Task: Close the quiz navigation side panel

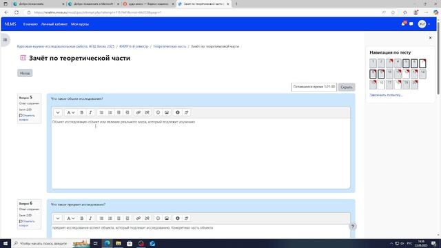Action: pyautogui.click(x=430, y=38)
